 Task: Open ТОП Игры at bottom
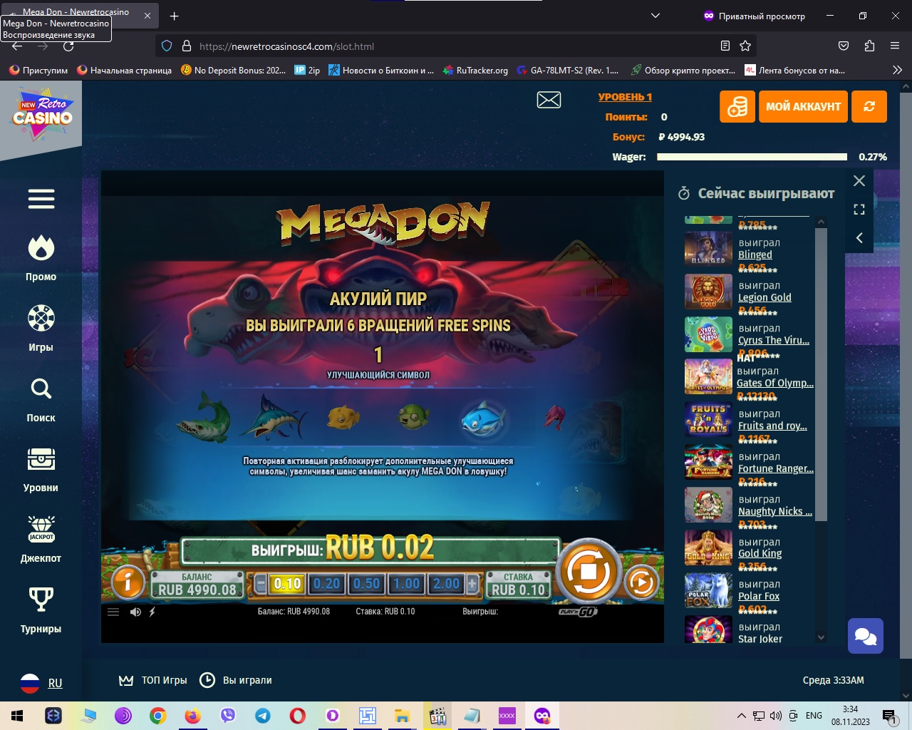[153, 680]
